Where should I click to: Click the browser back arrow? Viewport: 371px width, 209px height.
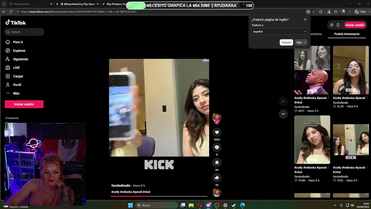click(x=4, y=12)
